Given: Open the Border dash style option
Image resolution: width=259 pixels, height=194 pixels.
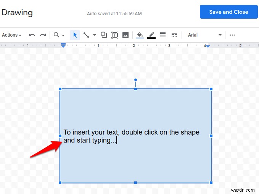Looking at the screenshot, I should click(x=174, y=35).
